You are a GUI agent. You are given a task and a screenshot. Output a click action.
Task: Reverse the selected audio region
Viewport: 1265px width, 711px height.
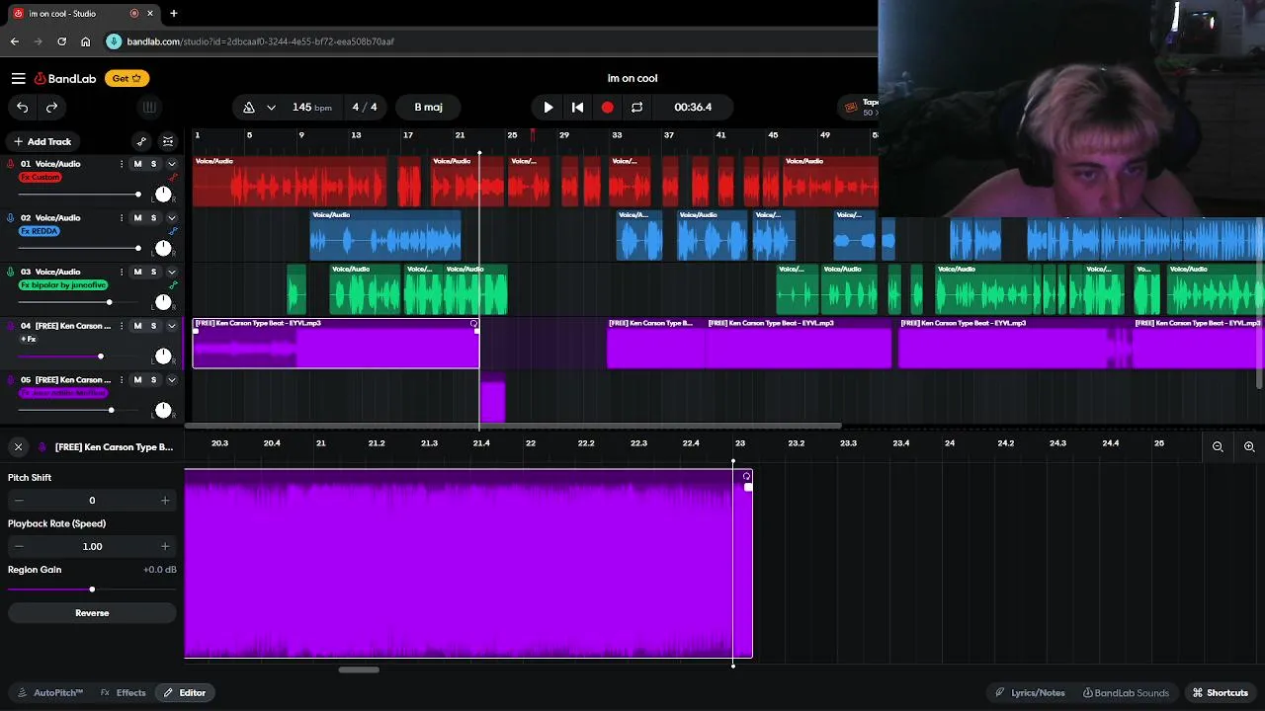pyautogui.click(x=92, y=613)
